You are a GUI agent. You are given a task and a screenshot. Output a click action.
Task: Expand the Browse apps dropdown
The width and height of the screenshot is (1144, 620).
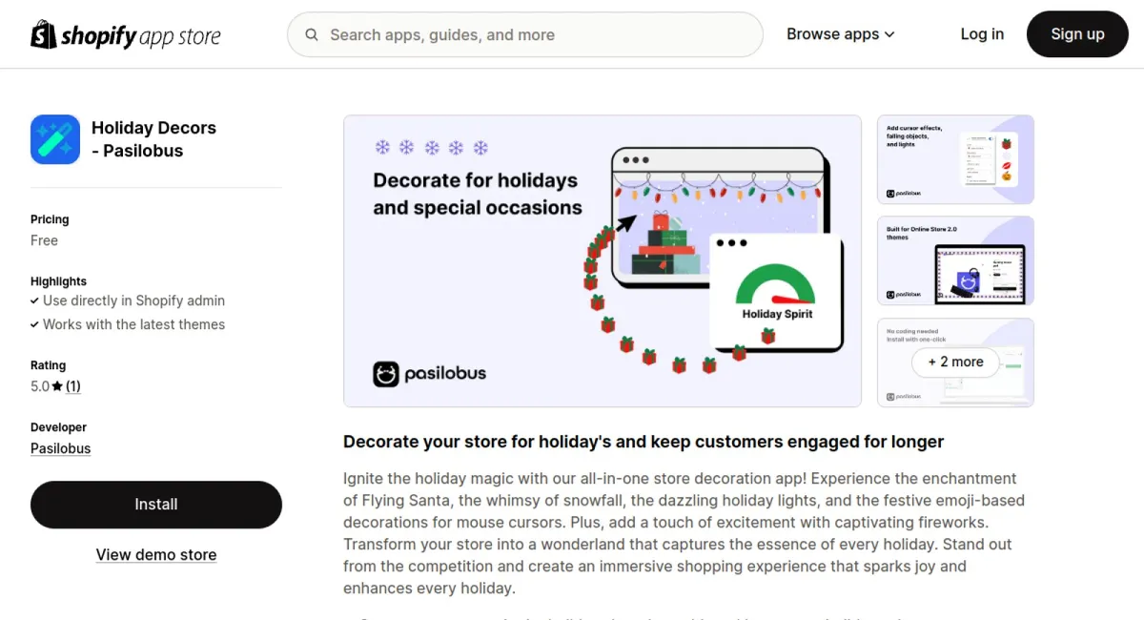pos(840,34)
